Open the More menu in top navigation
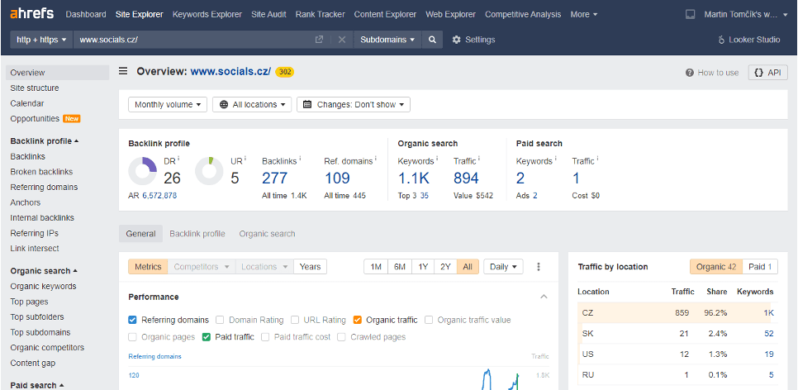 coord(584,14)
